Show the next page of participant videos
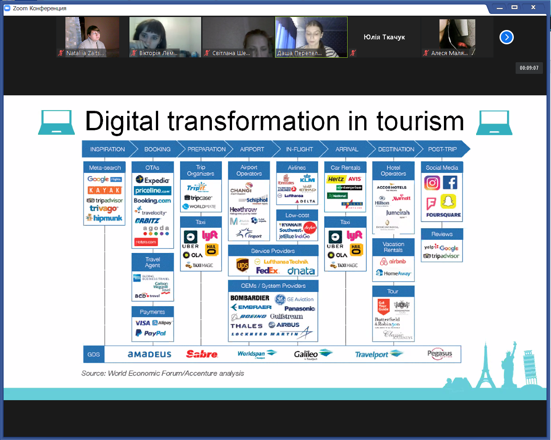Viewport: 551px width, 440px height. coord(507,37)
